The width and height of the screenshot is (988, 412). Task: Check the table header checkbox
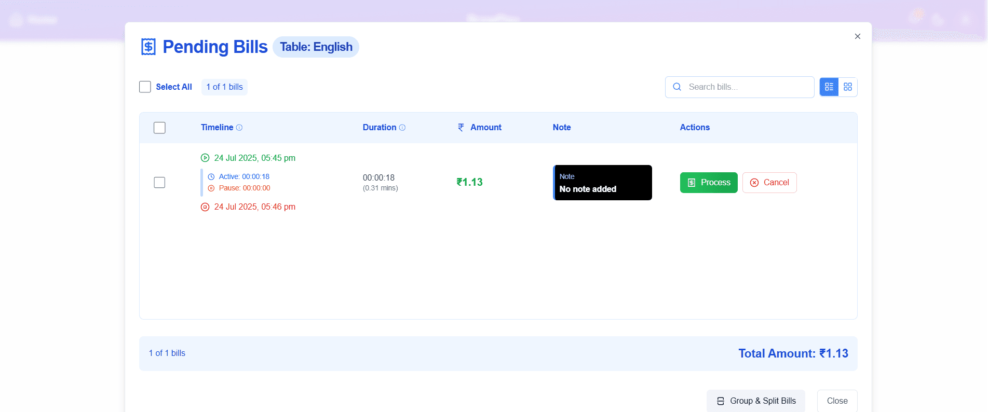[x=159, y=128]
